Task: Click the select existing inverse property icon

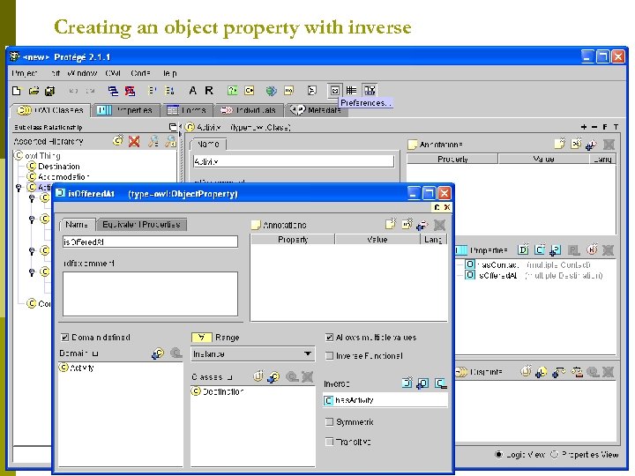Action: (x=422, y=383)
